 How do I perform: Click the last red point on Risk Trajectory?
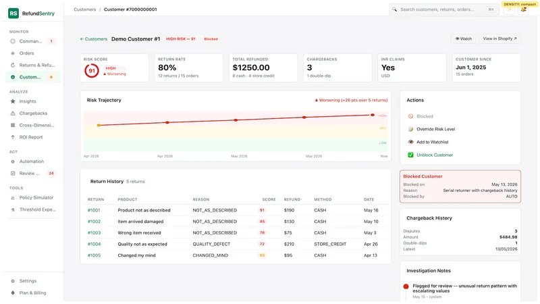tap(373, 115)
